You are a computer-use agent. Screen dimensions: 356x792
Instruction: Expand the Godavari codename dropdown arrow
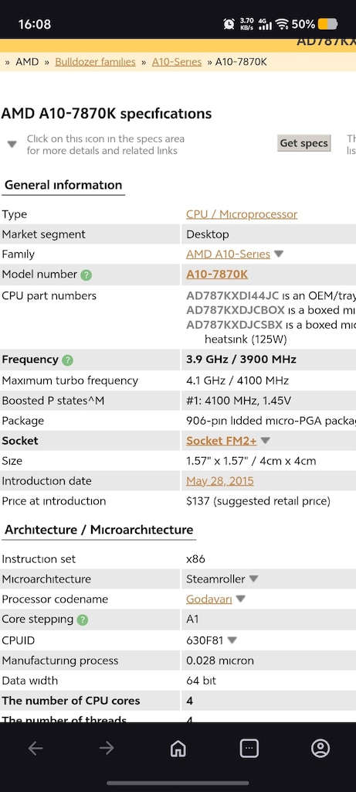(240, 599)
